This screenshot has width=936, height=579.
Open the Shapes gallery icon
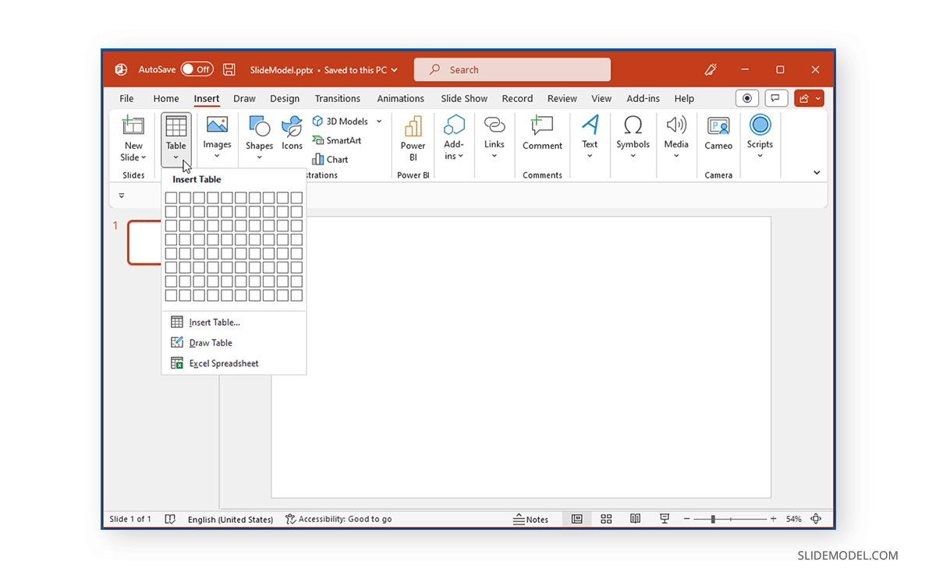pos(258,138)
